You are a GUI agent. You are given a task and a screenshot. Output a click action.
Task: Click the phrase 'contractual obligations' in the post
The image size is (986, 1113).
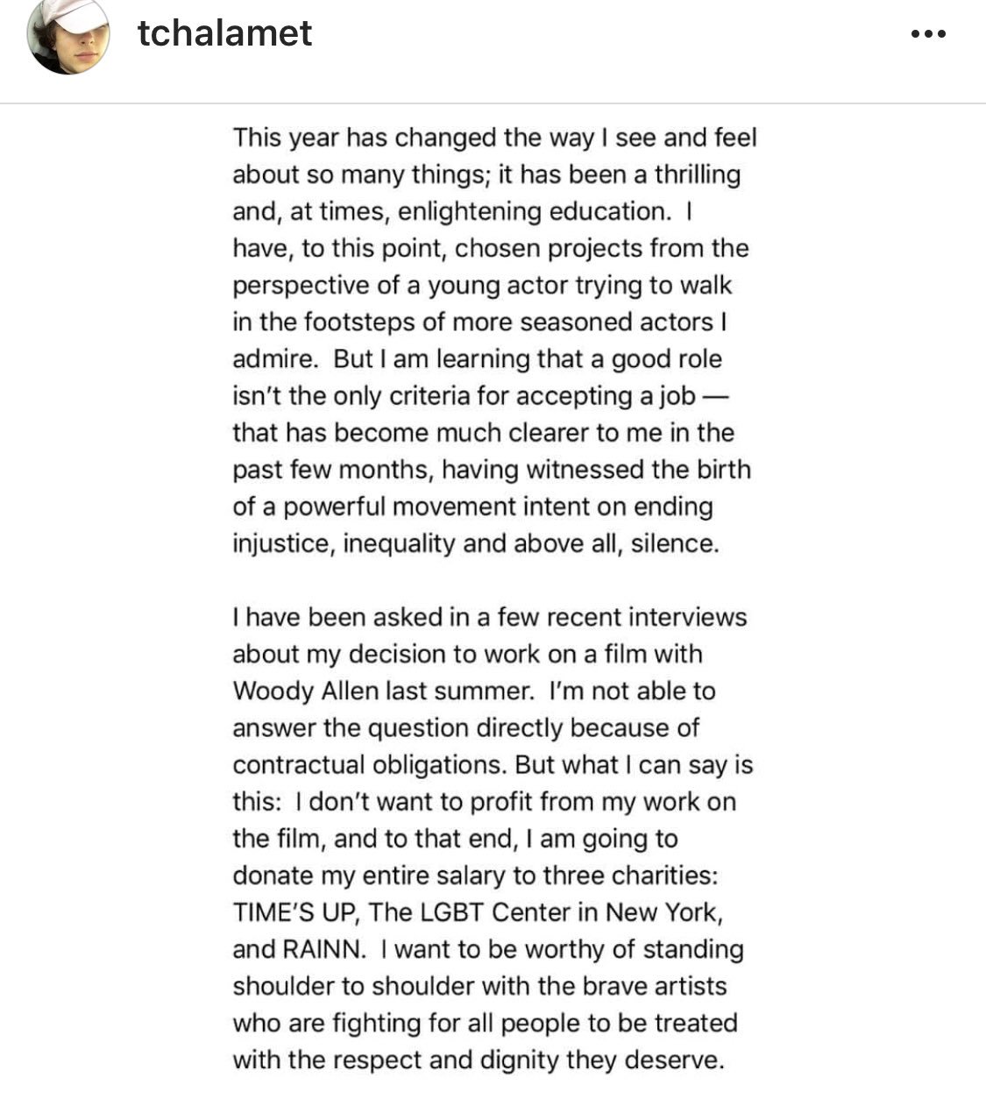point(369,765)
